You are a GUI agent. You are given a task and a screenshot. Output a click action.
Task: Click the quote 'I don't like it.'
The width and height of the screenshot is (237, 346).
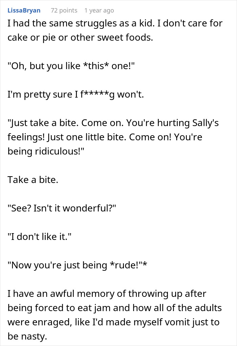coord(40,237)
